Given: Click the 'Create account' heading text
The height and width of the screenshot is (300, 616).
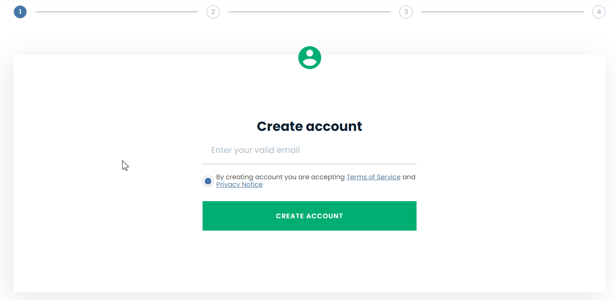Looking at the screenshot, I should (x=309, y=127).
